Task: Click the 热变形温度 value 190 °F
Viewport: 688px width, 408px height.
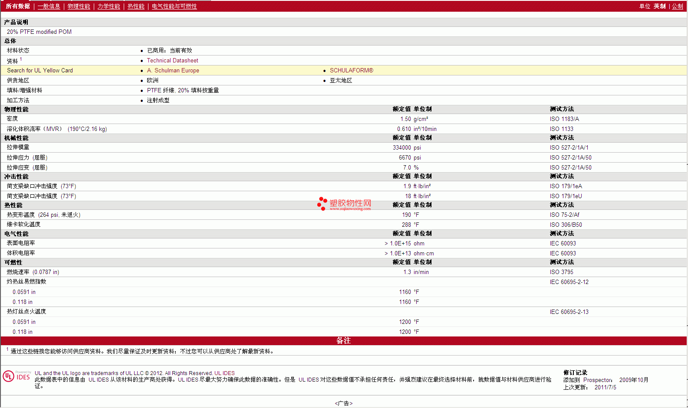Action: (410, 215)
